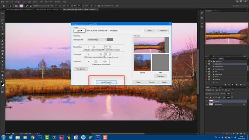This screenshot has height=140, width=249.
Task: Collapse the top action set folder in Actions
Action: [211, 61]
